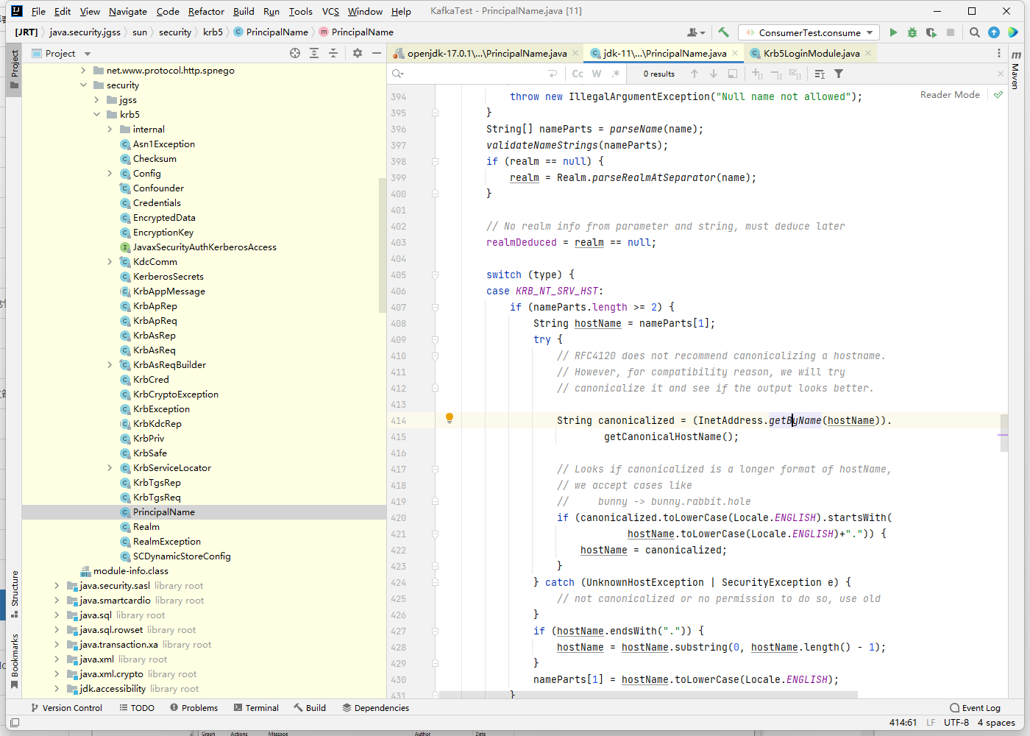Screen dimensions: 1030x736
Task: Open the Refactor menu
Action: (206, 11)
